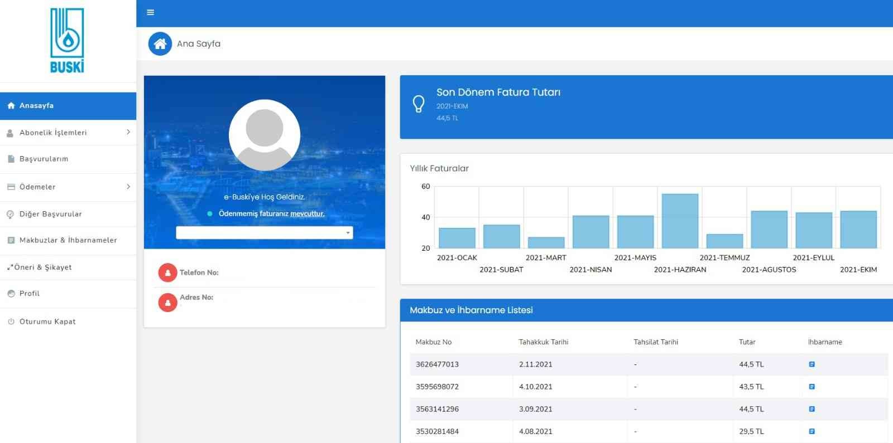
Task: Open ihbarname icon for receipt 3563141296
Action: click(812, 409)
